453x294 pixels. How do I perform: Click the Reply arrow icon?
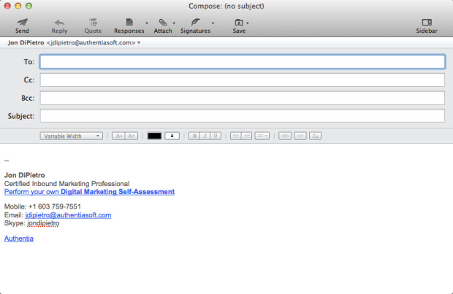pyautogui.click(x=59, y=23)
